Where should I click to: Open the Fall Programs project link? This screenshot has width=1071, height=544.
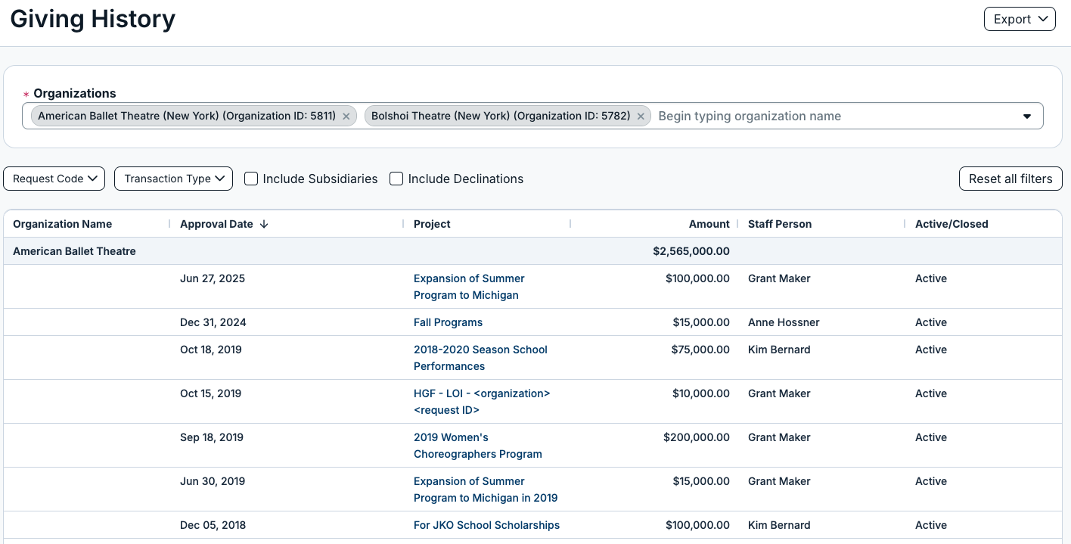point(448,322)
